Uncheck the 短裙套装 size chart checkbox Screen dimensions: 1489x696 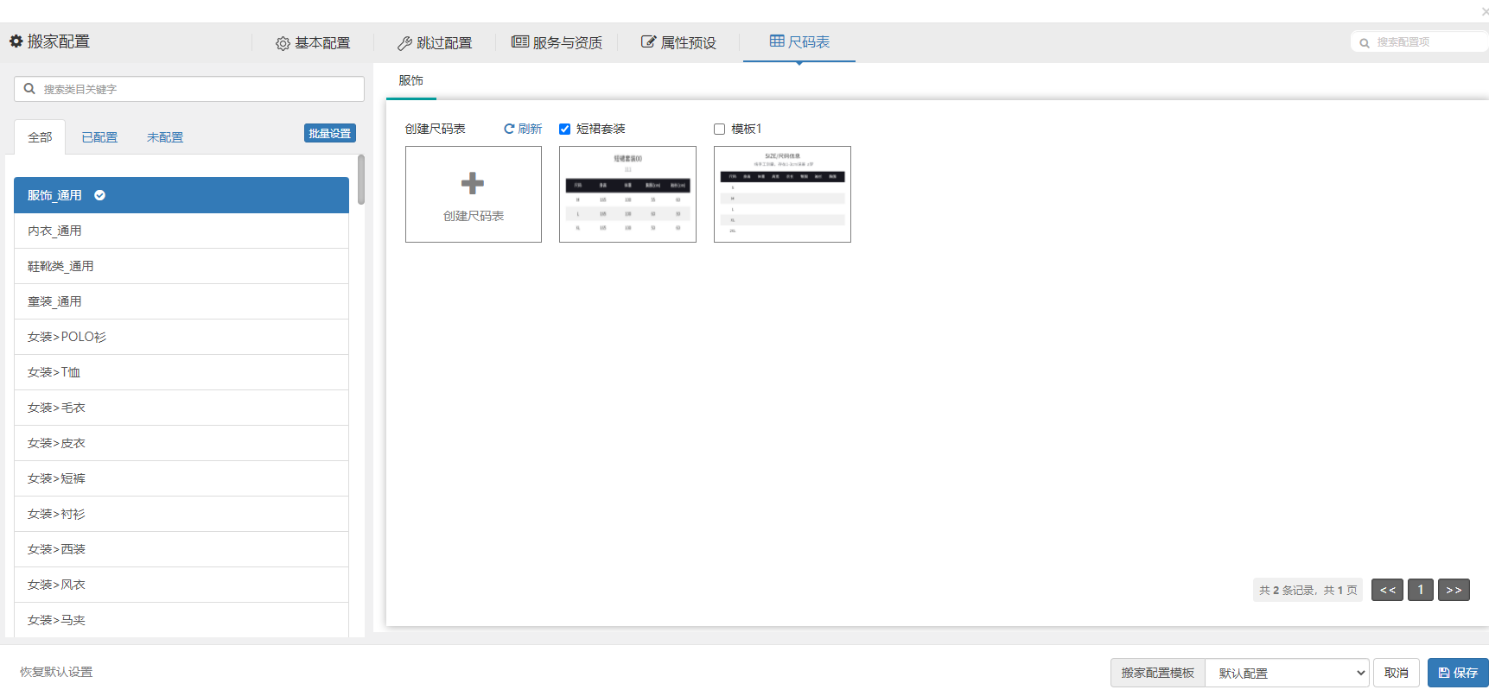click(565, 129)
